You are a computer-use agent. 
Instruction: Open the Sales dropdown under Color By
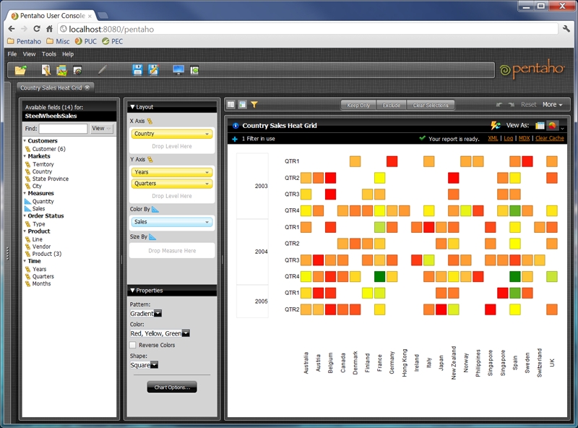coord(207,222)
